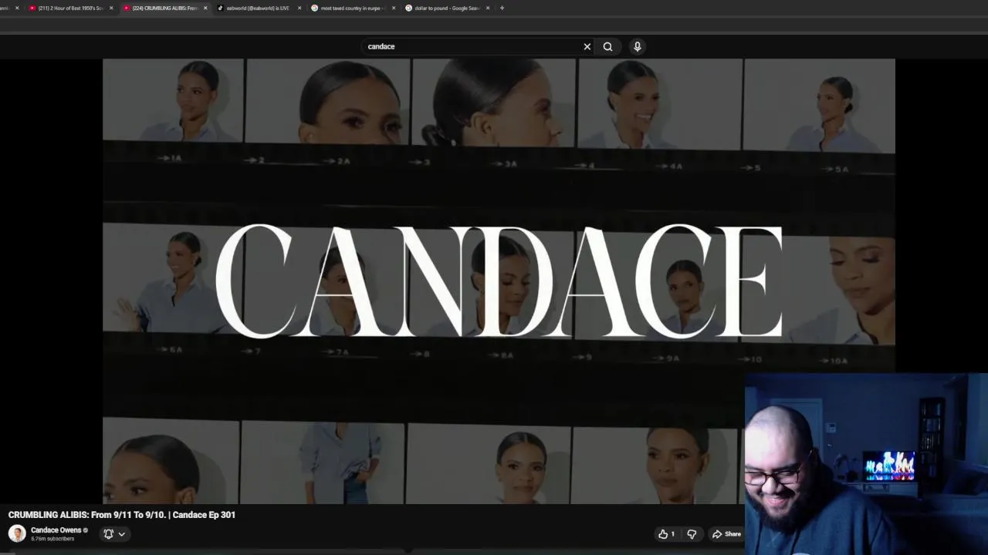This screenshot has width=988, height=555.
Task: Close the CRUMBLING ALIBIS tab
Action: point(205,8)
